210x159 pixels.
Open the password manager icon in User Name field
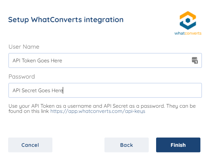pyautogui.click(x=195, y=61)
